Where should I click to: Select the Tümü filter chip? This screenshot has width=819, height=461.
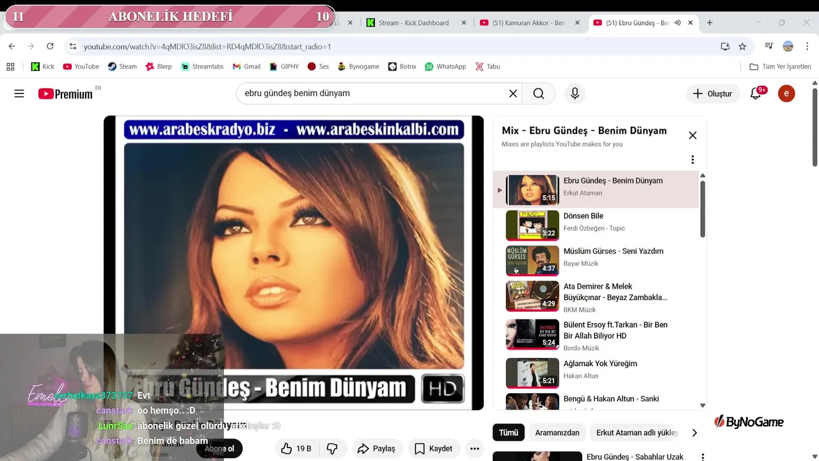(509, 433)
